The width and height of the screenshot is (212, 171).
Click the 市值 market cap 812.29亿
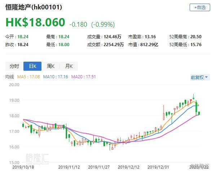(x=149, y=44)
